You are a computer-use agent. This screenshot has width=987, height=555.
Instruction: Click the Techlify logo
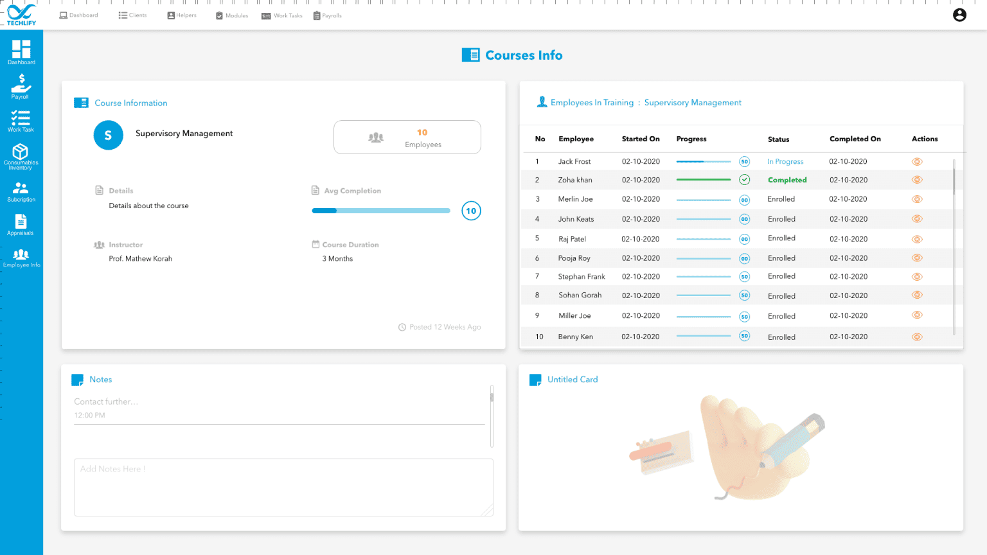click(20, 14)
